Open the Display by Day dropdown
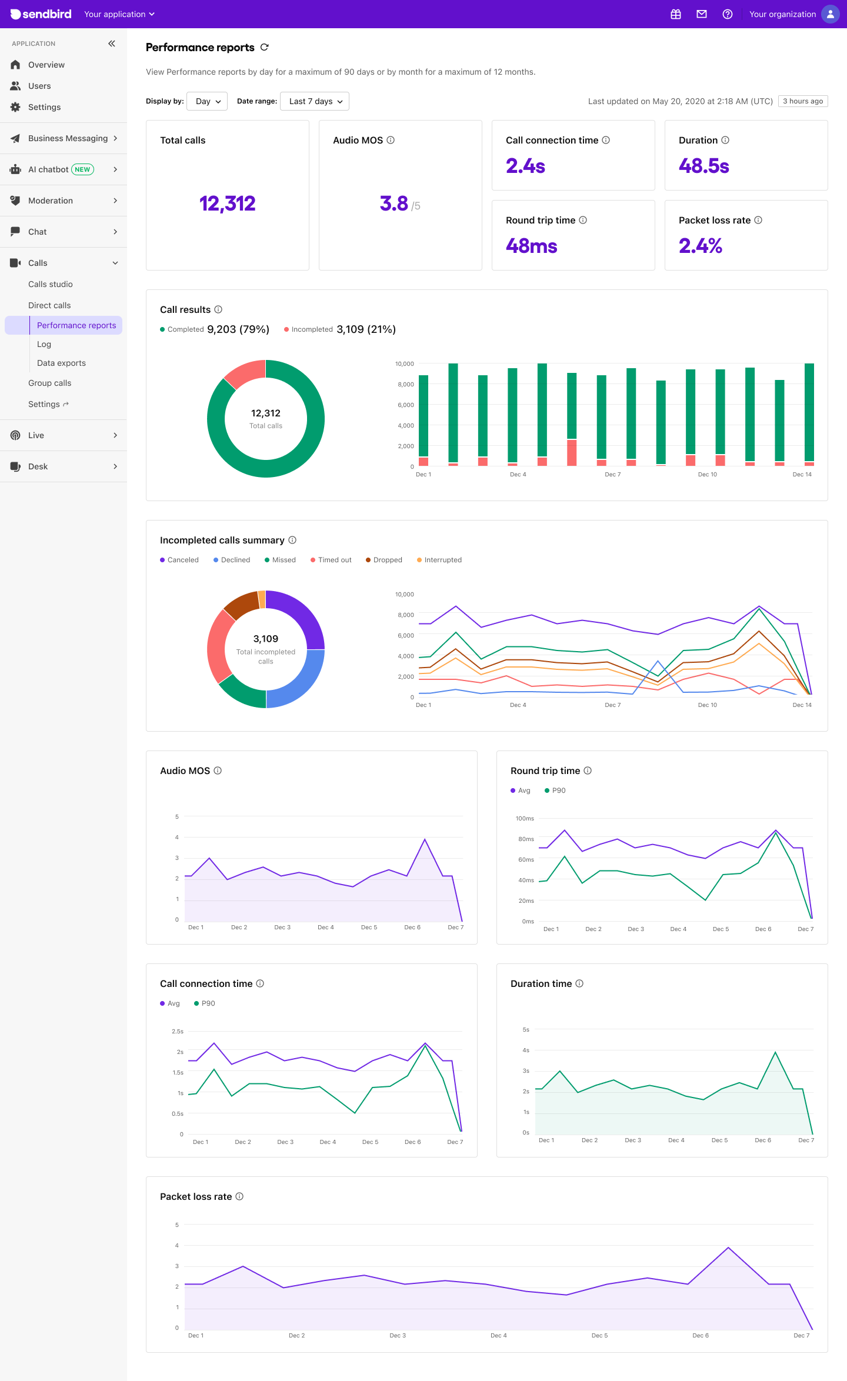847x1381 pixels. point(207,101)
